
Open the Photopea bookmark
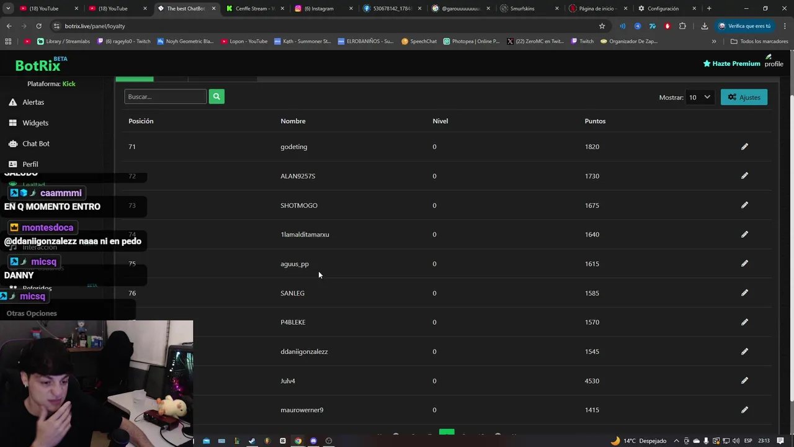click(x=471, y=42)
